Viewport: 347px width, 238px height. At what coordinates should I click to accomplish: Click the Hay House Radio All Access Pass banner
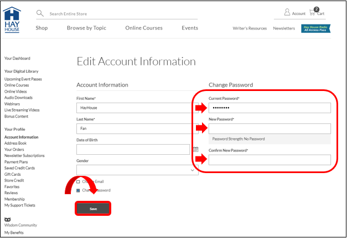point(316,28)
